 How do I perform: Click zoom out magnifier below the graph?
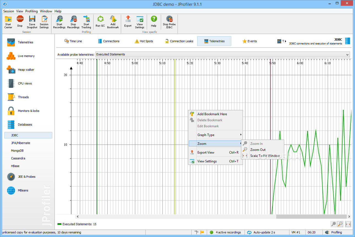pyautogui.click(x=340, y=224)
